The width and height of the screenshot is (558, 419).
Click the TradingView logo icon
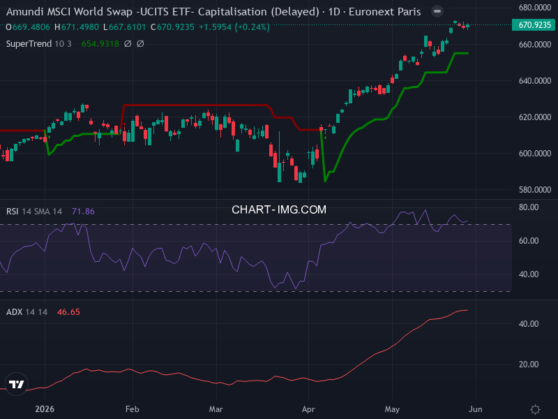[16, 384]
